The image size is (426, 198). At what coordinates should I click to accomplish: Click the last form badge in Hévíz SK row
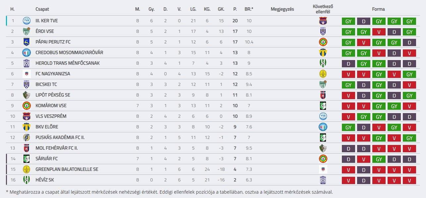tap(409, 180)
